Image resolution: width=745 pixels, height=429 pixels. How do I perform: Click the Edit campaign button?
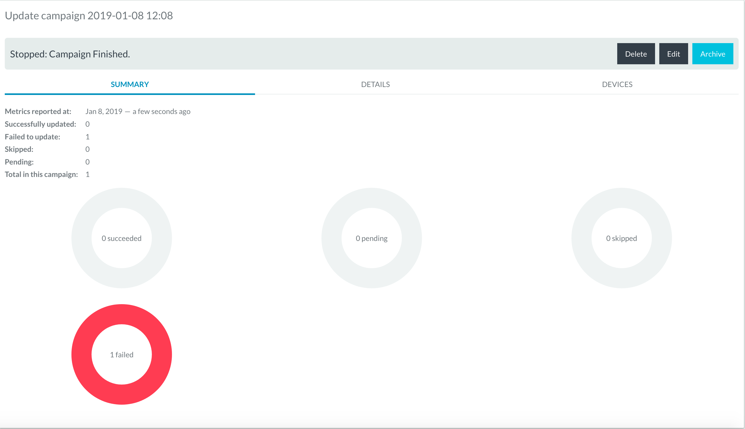pos(673,54)
